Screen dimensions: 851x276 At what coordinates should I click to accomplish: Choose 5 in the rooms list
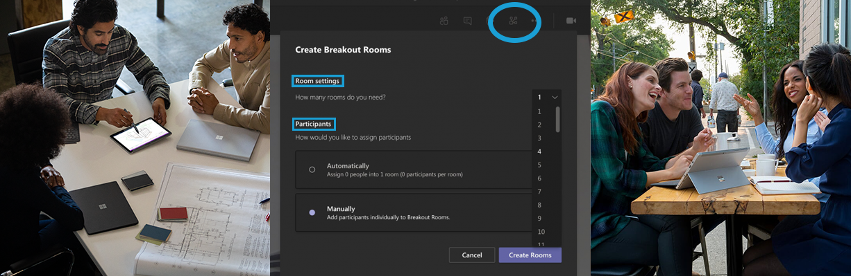(539, 165)
